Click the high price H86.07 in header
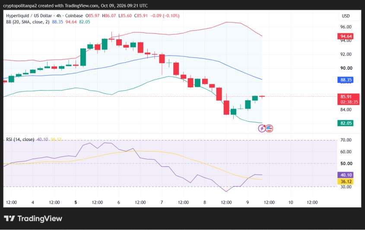Image resolution: width=365 pixels, height=230 pixels. [109, 16]
